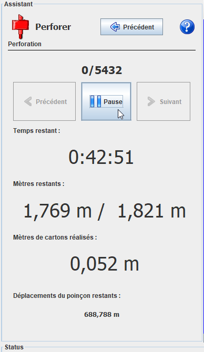This screenshot has height=352, width=204.
Task: Click the 1,769 m remaining meters value
Action: 57,211
